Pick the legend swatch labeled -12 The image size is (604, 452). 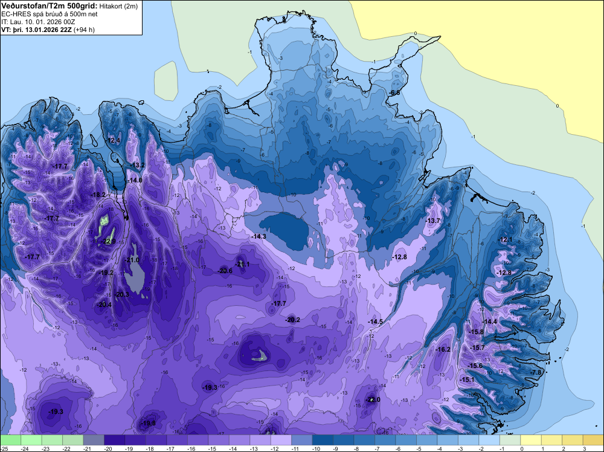click(x=281, y=440)
